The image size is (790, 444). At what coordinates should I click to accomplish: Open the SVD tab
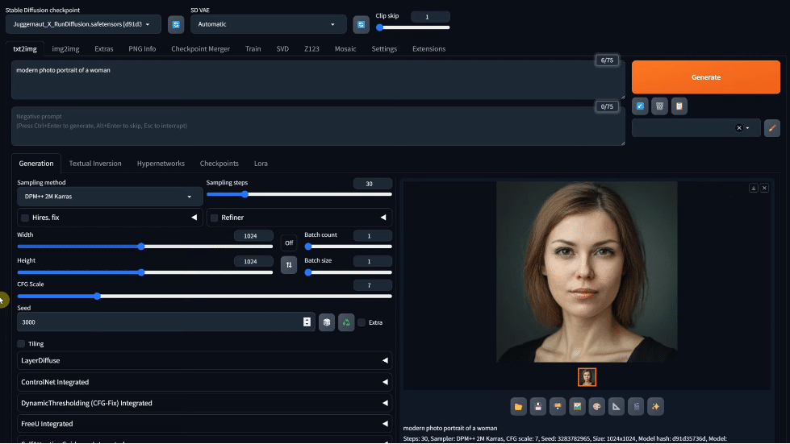point(282,49)
